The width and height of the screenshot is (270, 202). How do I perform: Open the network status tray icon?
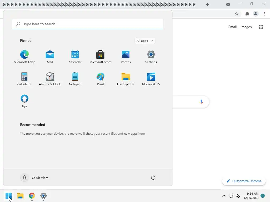[x=231, y=196]
